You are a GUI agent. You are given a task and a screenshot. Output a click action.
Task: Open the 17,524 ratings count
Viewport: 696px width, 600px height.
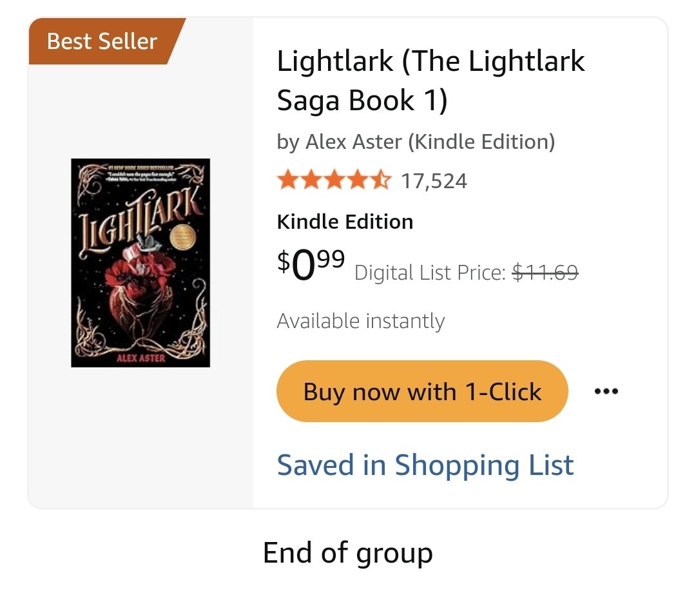point(434,181)
